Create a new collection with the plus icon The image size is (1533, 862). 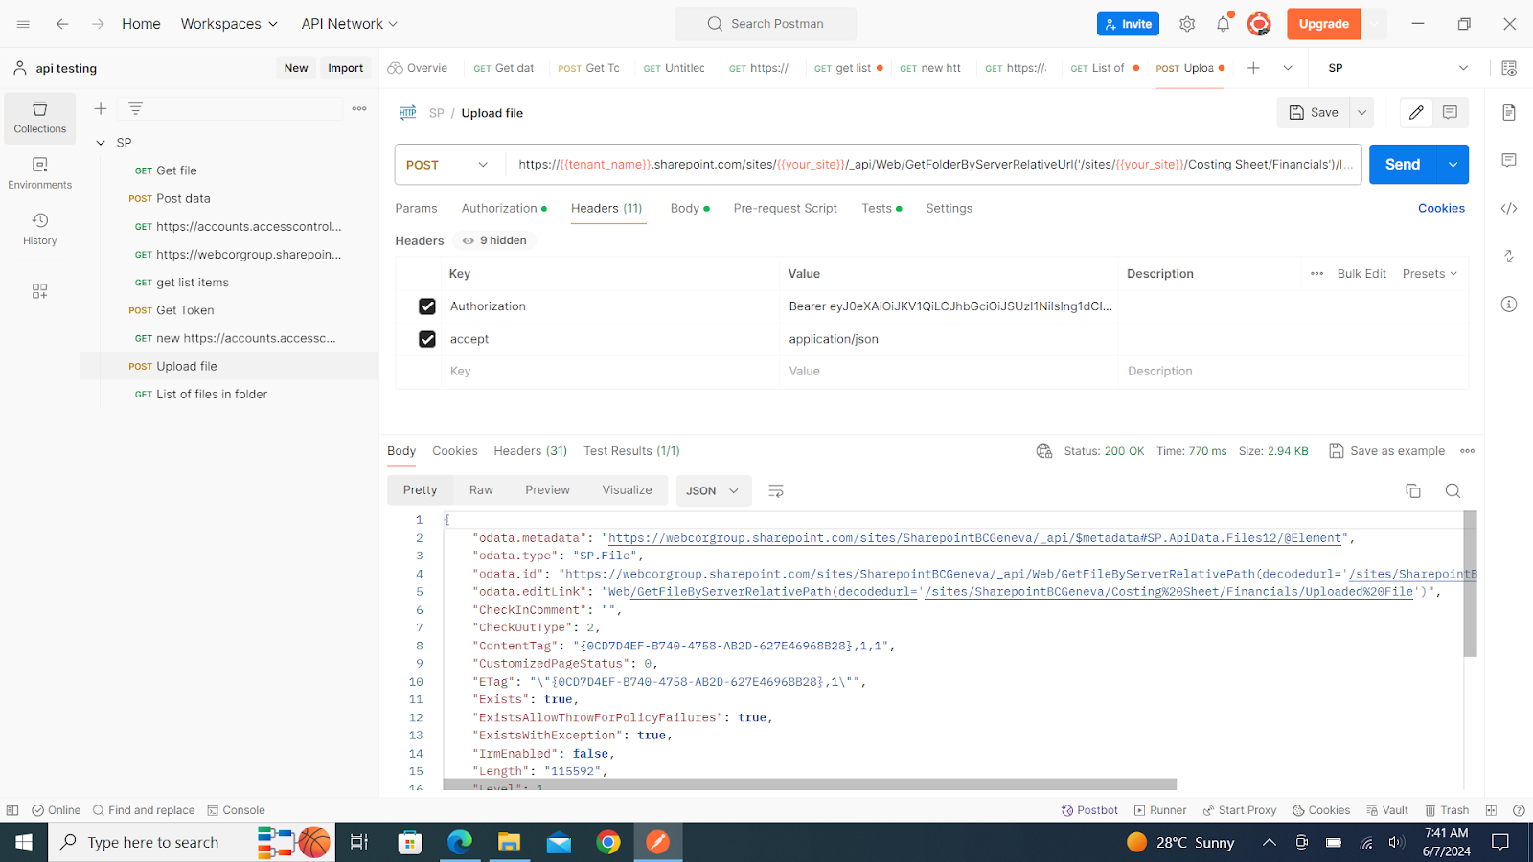pyautogui.click(x=101, y=108)
